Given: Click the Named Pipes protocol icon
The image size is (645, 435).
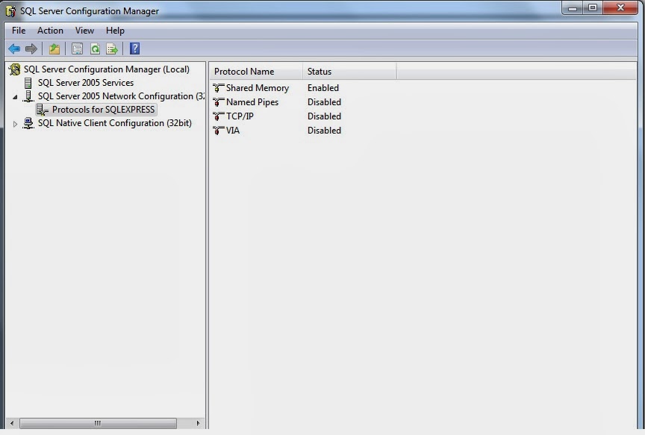Looking at the screenshot, I should (x=219, y=102).
